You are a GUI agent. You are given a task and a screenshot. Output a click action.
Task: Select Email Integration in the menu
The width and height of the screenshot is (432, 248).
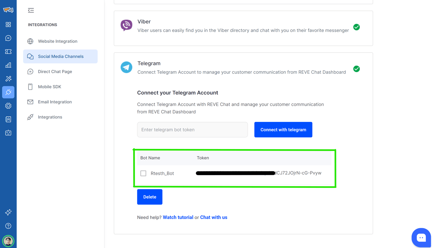(55, 102)
